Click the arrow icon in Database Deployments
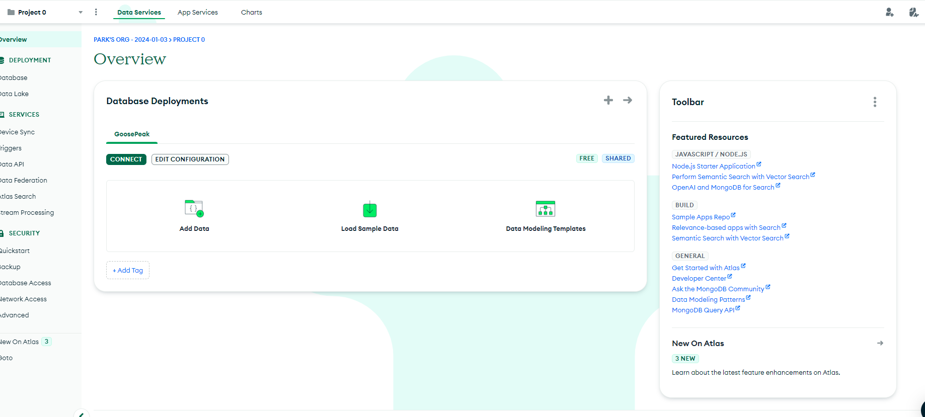Screen dimensions: 925x417 tap(628, 100)
